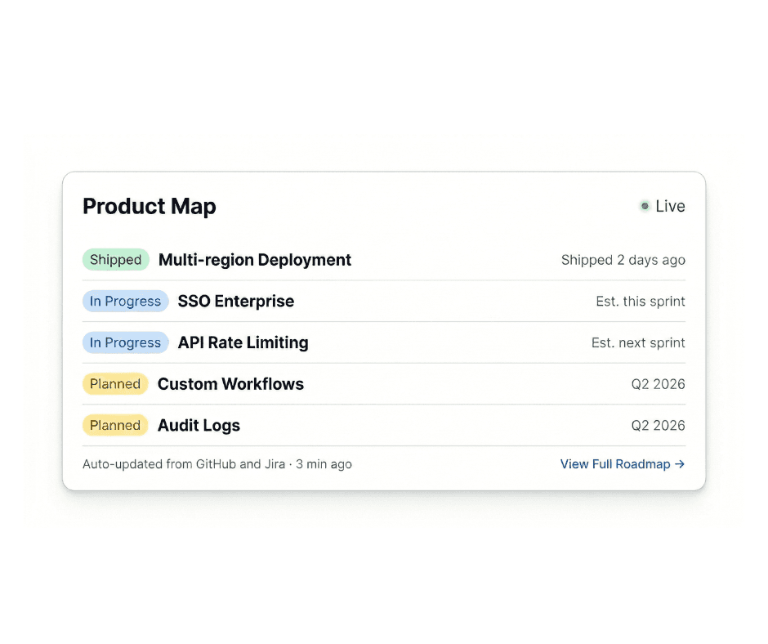Screen dimensions: 768x644
Task: Open the SSO Enterprise roadmap item
Action: pos(235,301)
